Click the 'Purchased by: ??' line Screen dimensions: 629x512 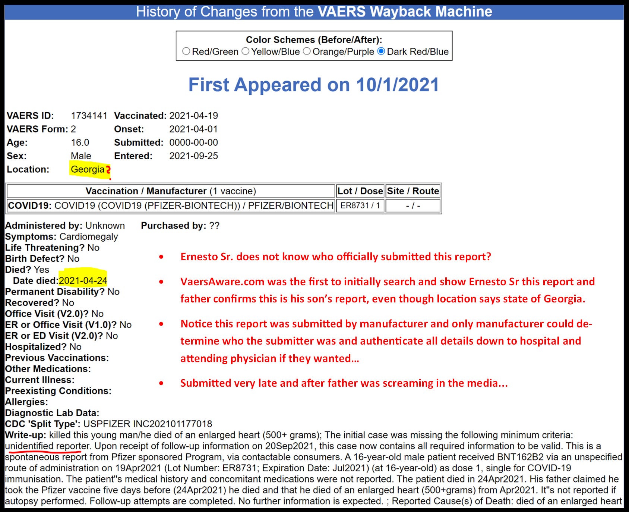[180, 226]
